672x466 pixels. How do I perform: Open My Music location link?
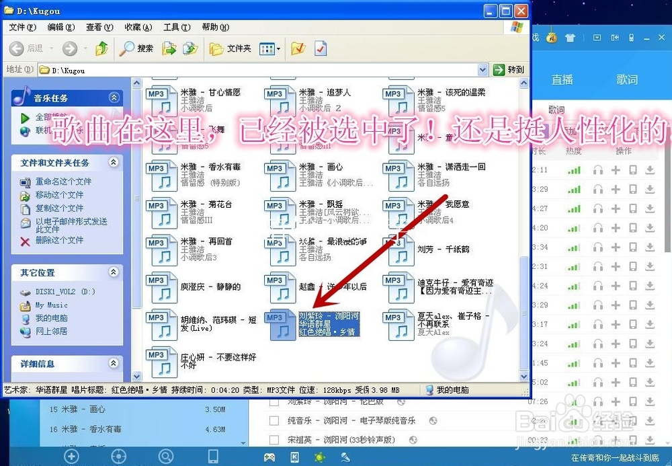tap(52, 305)
